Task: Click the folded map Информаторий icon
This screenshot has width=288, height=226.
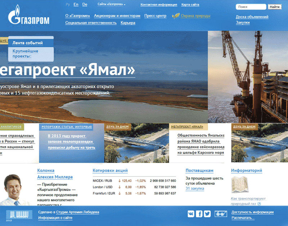Action: point(238,185)
